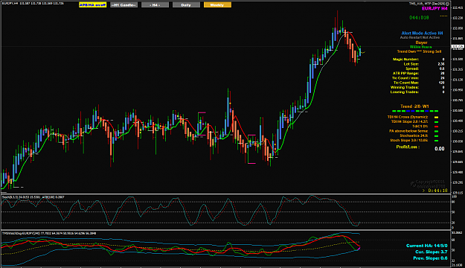
Task: Select the Daily timeframe button
Action: (x=186, y=4)
